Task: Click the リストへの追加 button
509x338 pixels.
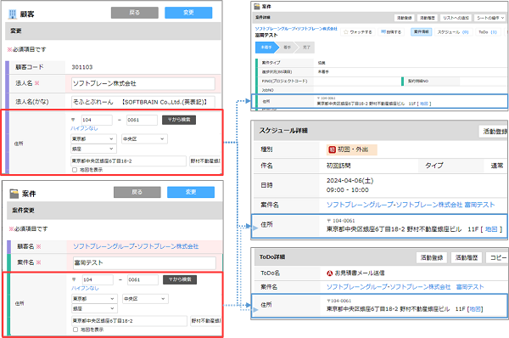Action: coord(456,18)
